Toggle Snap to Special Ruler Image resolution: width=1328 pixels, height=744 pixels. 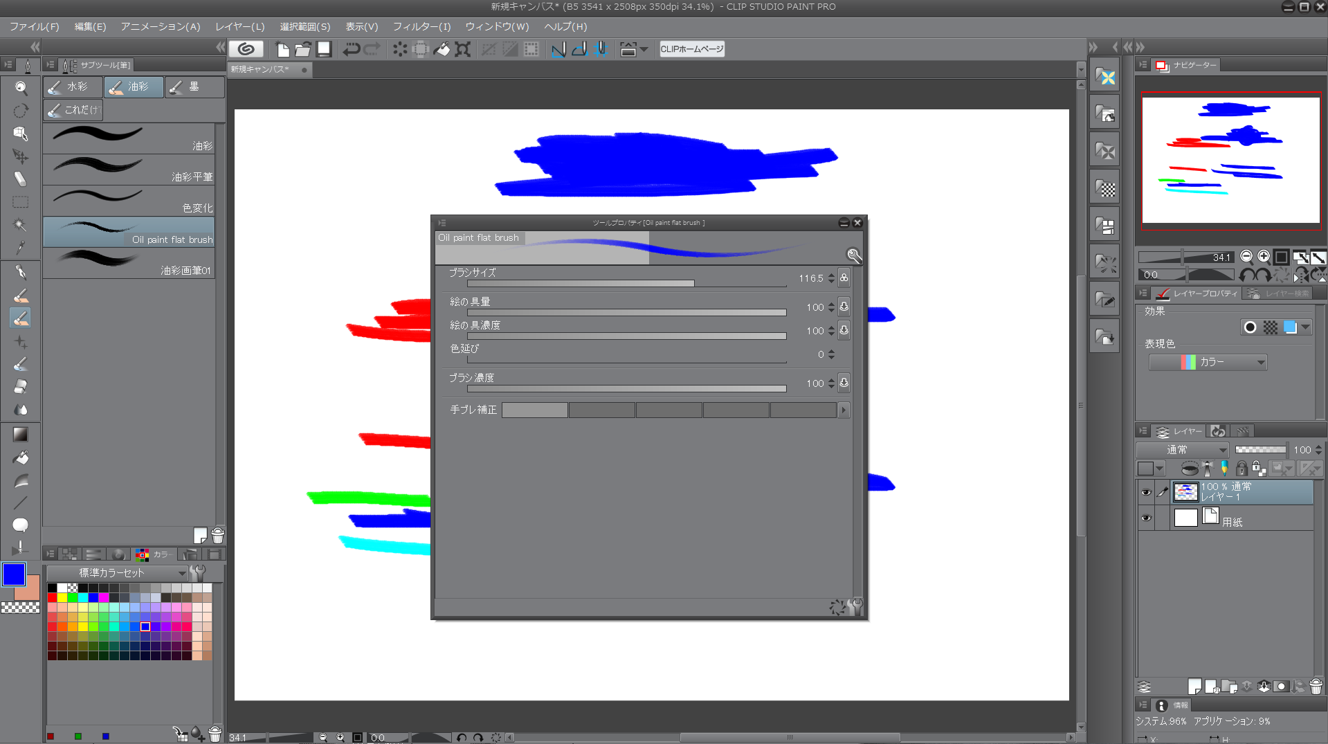coord(580,49)
